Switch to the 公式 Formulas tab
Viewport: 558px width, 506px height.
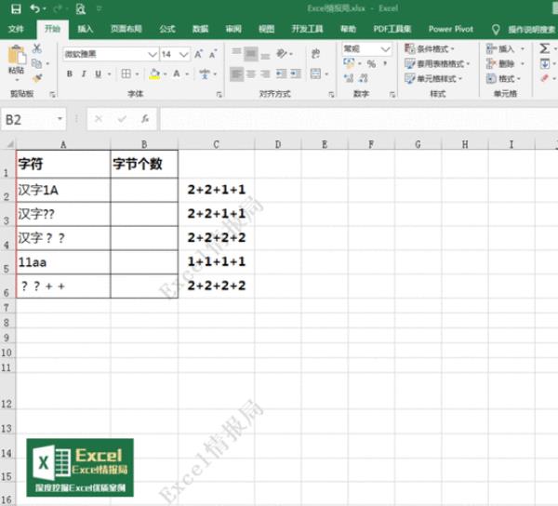tap(166, 29)
